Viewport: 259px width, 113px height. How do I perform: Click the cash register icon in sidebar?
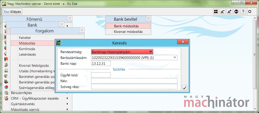pos(6,81)
